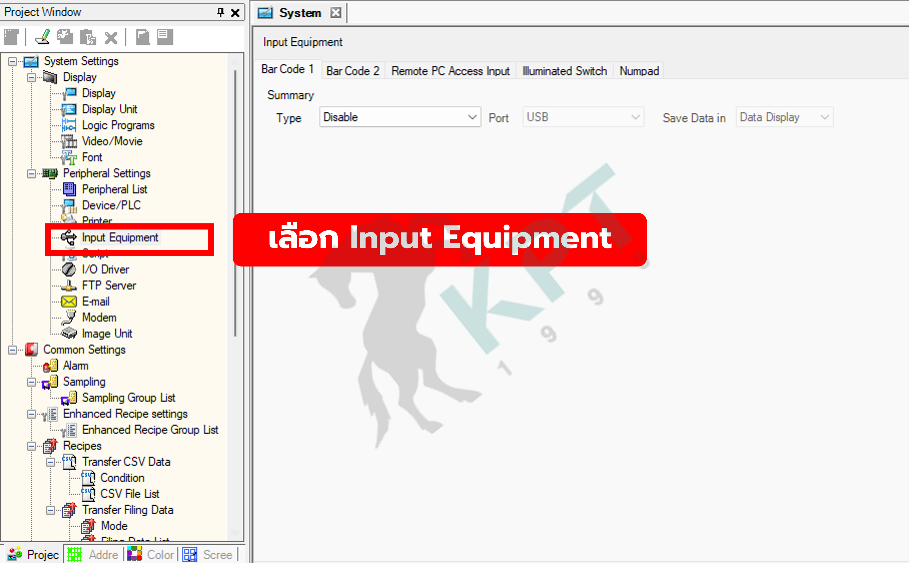Collapse the Recipes node
This screenshot has width=909, height=563.
[32, 446]
